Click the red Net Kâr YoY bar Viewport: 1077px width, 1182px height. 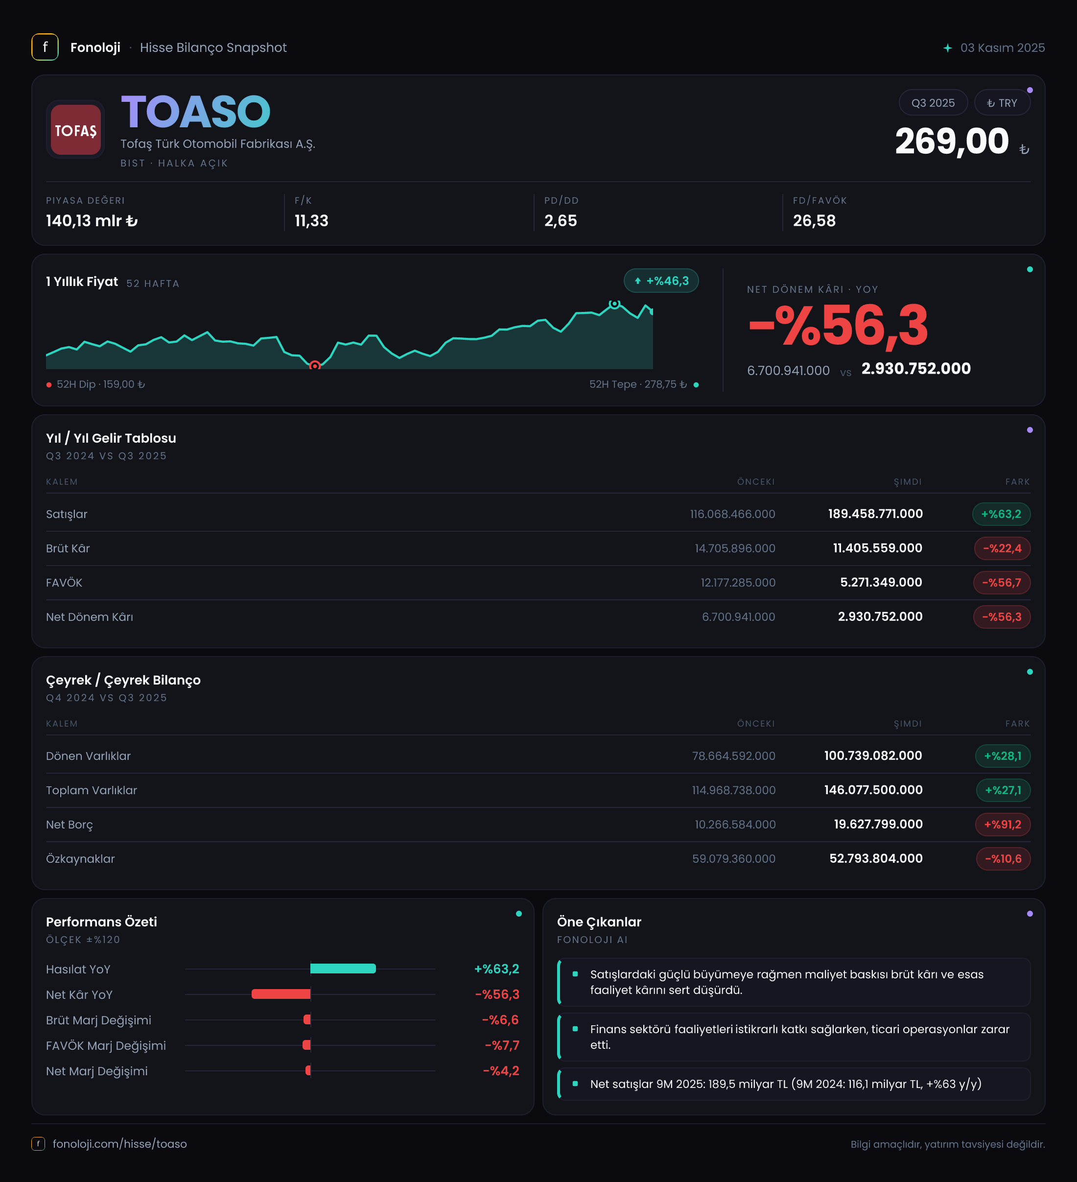coord(281,994)
